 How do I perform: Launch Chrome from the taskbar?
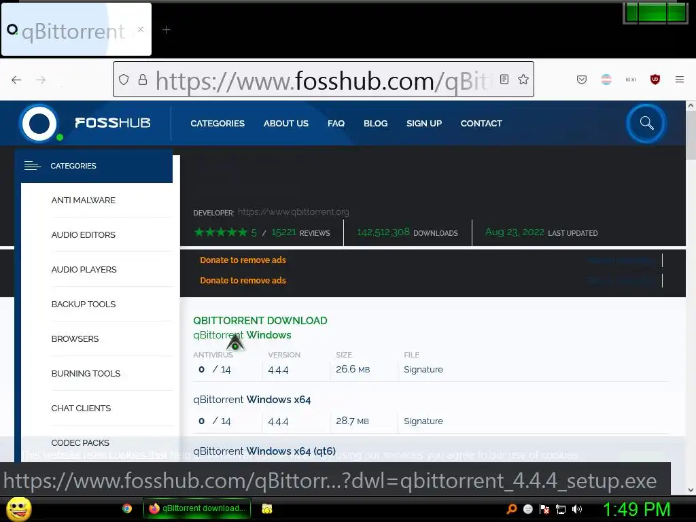point(127,508)
